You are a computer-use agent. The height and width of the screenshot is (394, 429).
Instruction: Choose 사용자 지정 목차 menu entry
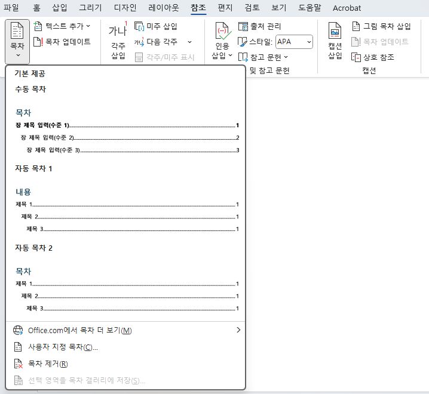[63, 347]
